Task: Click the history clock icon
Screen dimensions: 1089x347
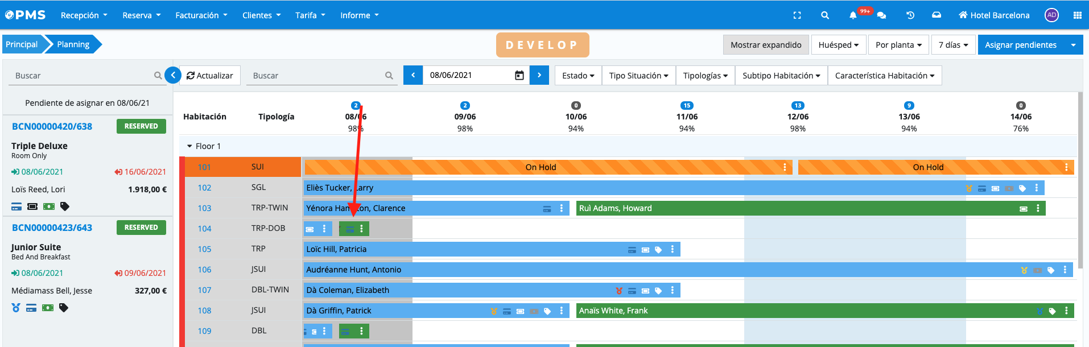Action: click(910, 15)
